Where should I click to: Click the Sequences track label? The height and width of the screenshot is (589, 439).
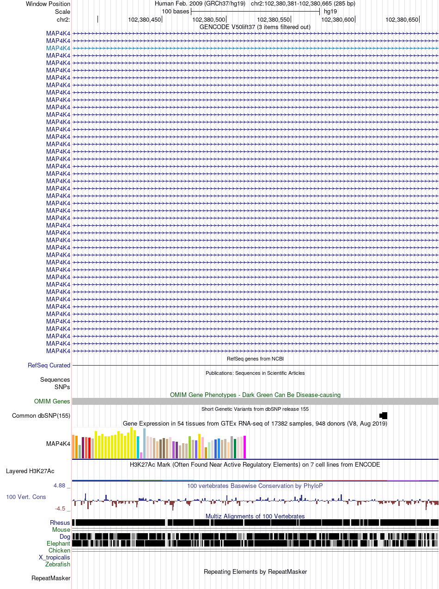55,379
